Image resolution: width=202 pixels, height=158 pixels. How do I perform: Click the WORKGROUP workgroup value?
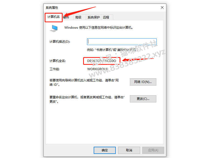(x=97, y=69)
